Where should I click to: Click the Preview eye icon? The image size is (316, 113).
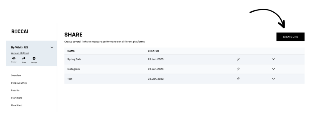(x=14, y=58)
